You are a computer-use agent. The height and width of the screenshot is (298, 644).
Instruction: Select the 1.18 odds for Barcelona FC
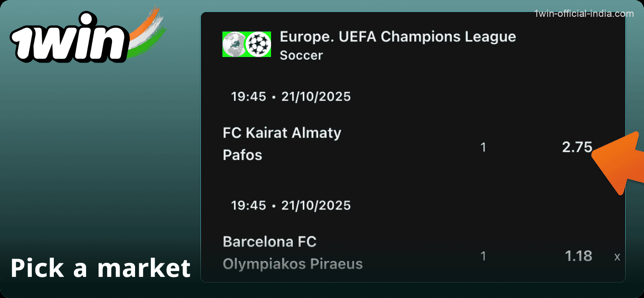tap(578, 256)
